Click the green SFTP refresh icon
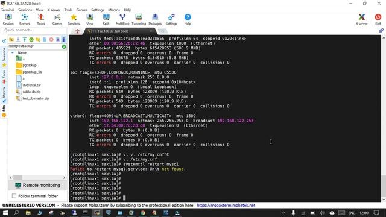This screenshot has height=217, width=386. (31, 39)
